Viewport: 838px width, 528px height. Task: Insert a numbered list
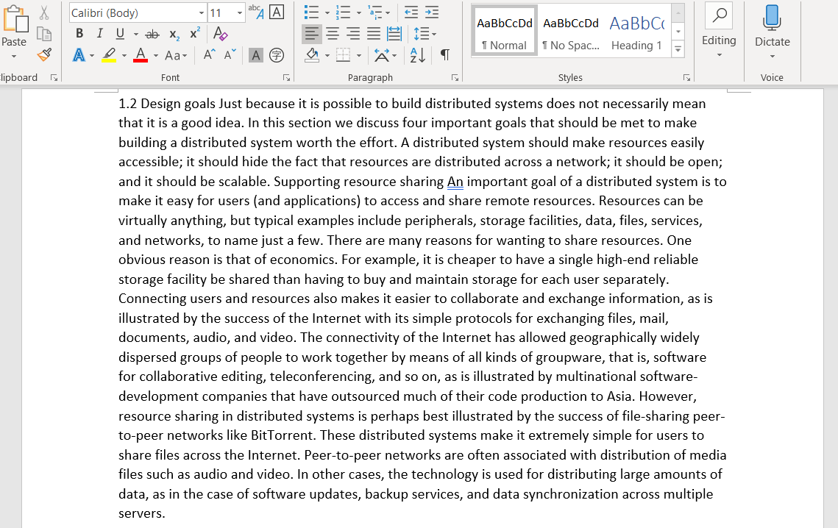(x=343, y=13)
